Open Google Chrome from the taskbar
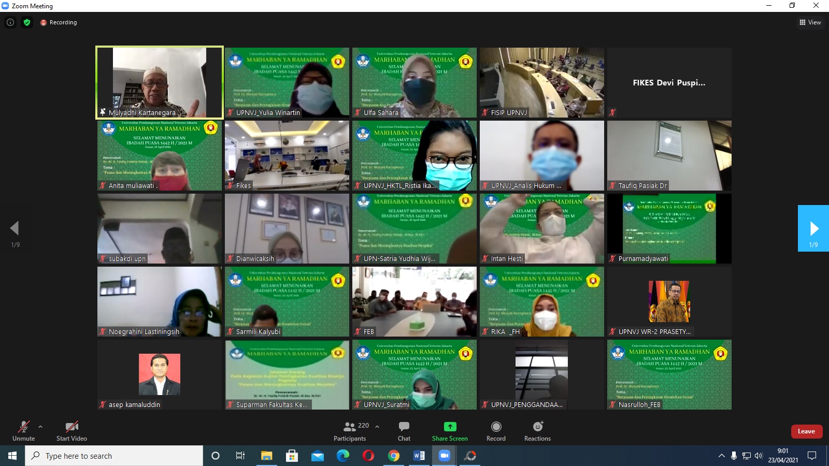This screenshot has height=466, width=829. click(x=394, y=456)
